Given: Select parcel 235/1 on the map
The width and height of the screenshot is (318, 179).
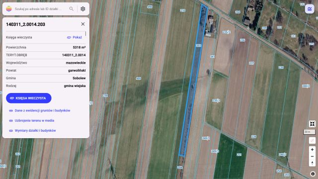Looking at the screenshot, I should pos(216,100).
